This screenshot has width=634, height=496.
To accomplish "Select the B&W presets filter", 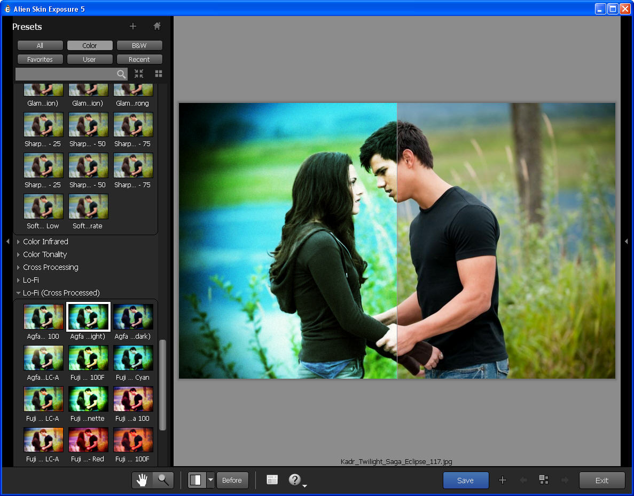I will [139, 46].
